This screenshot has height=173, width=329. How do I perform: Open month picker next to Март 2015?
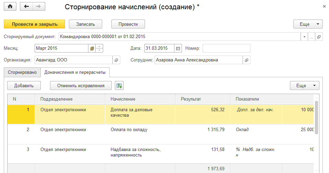coord(92,48)
